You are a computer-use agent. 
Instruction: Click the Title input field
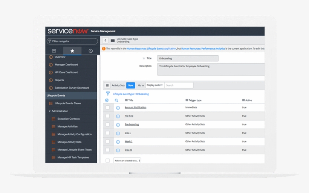pos(188,58)
